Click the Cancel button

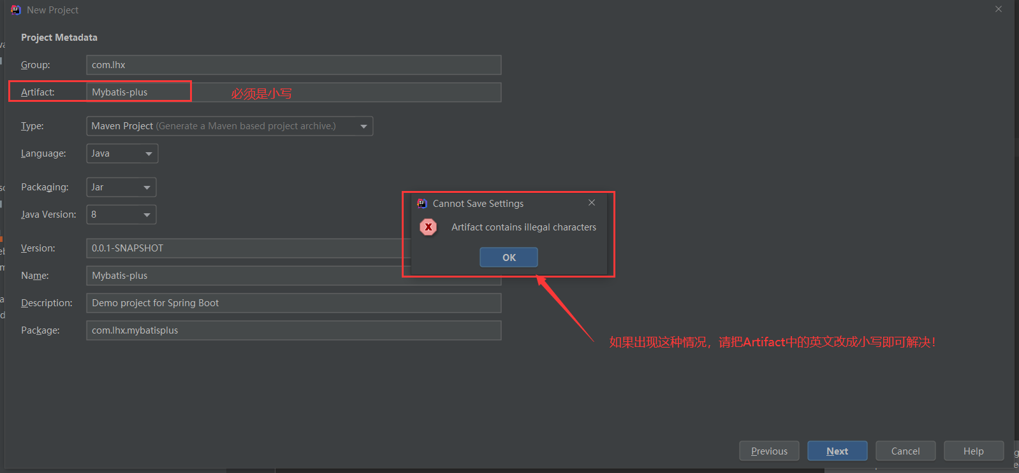pos(905,451)
